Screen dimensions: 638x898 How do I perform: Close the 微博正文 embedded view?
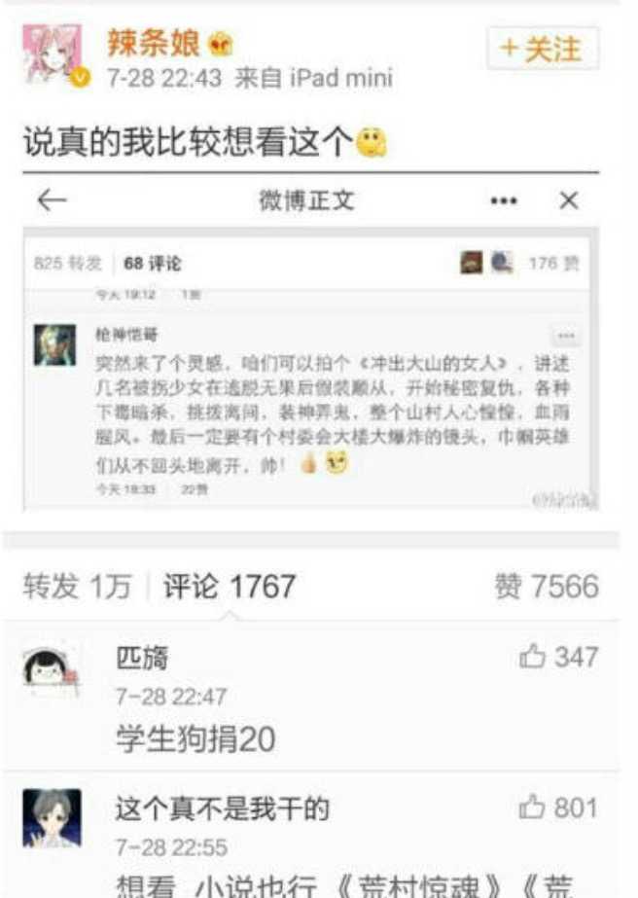pyautogui.click(x=568, y=200)
